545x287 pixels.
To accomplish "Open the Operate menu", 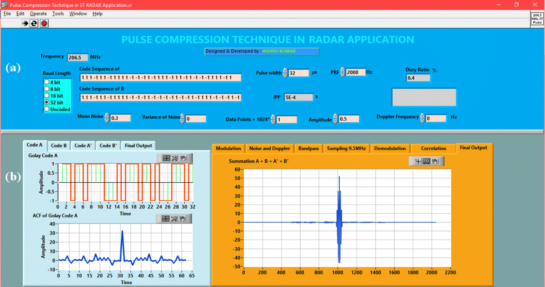I will pos(38,14).
